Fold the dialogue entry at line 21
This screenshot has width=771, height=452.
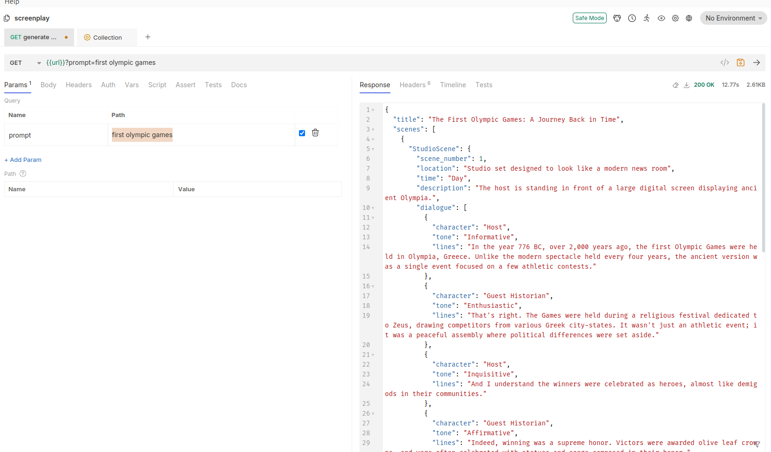[x=373, y=355]
